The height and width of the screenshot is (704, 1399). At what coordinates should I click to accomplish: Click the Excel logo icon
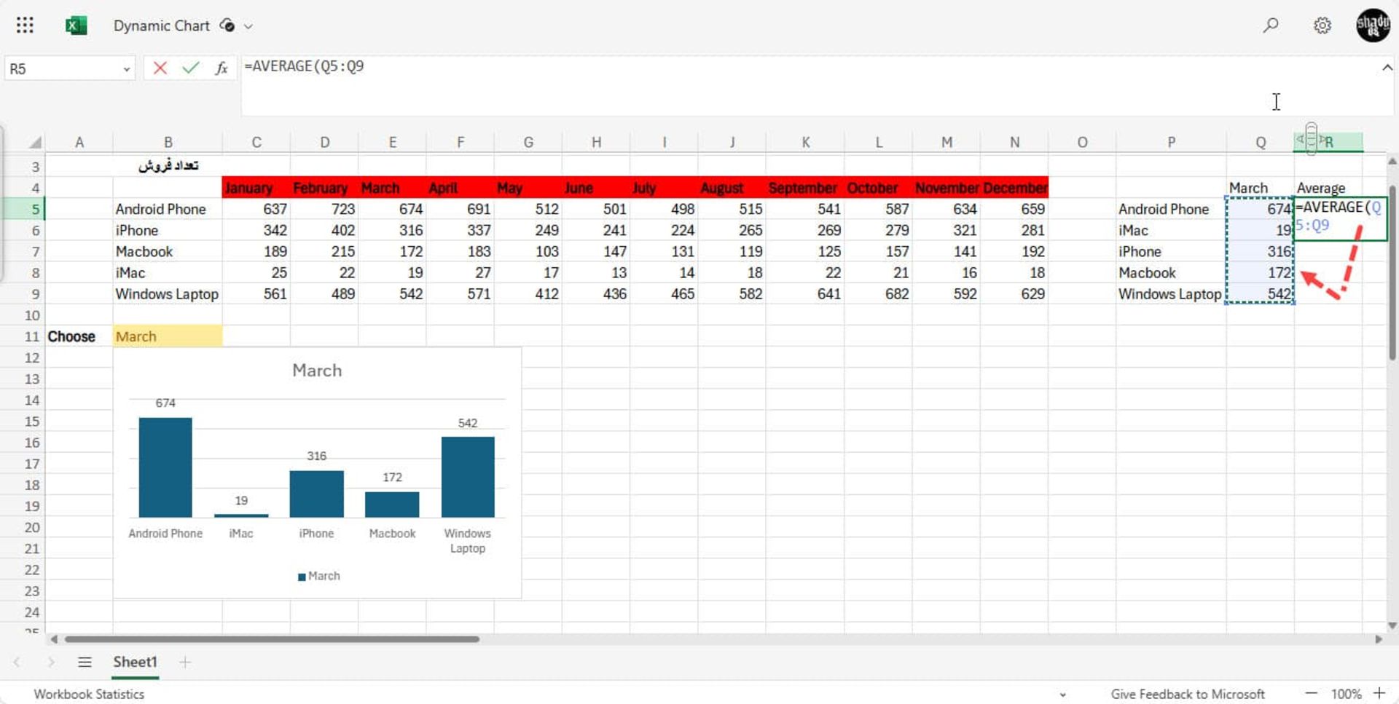pyautogui.click(x=76, y=25)
